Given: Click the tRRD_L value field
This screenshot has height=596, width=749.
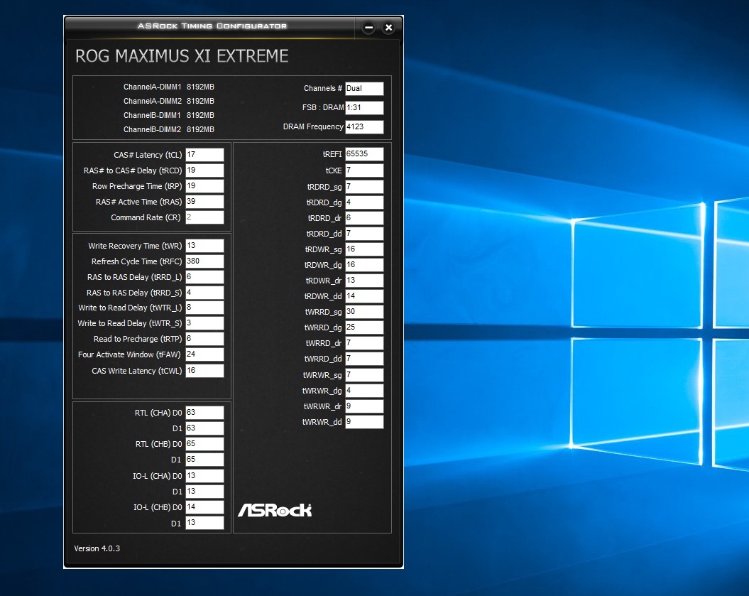Looking at the screenshot, I should pos(204,277).
